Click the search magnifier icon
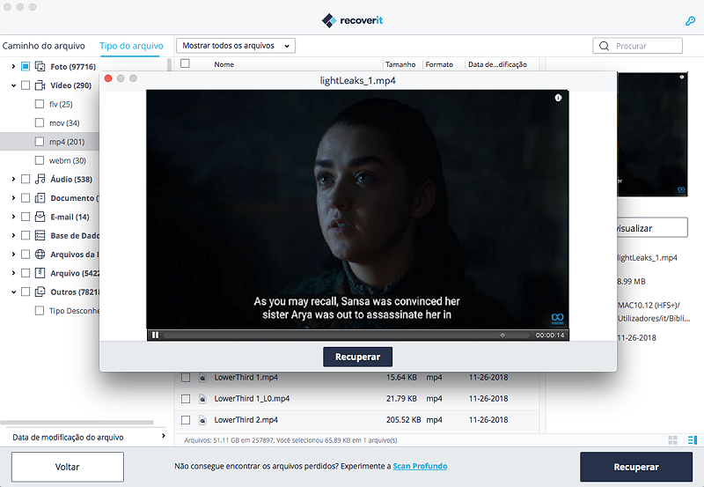 (x=604, y=46)
